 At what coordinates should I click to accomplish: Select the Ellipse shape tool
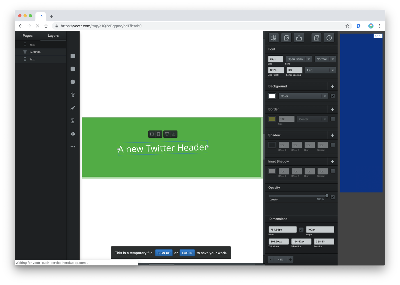(x=73, y=82)
